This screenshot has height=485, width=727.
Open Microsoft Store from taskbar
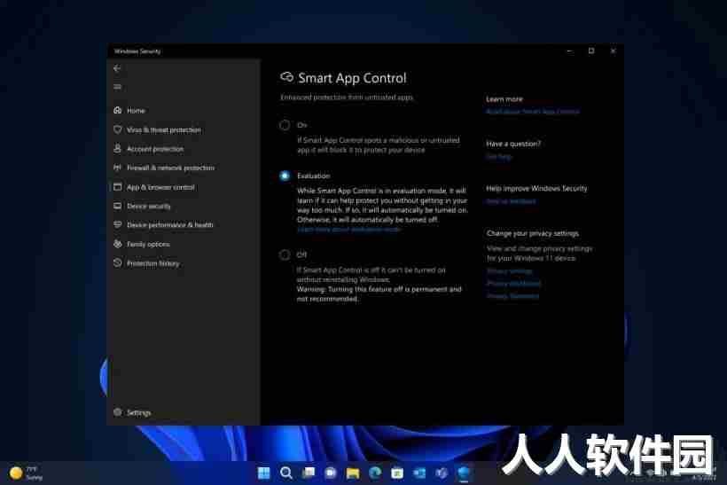[x=397, y=473]
